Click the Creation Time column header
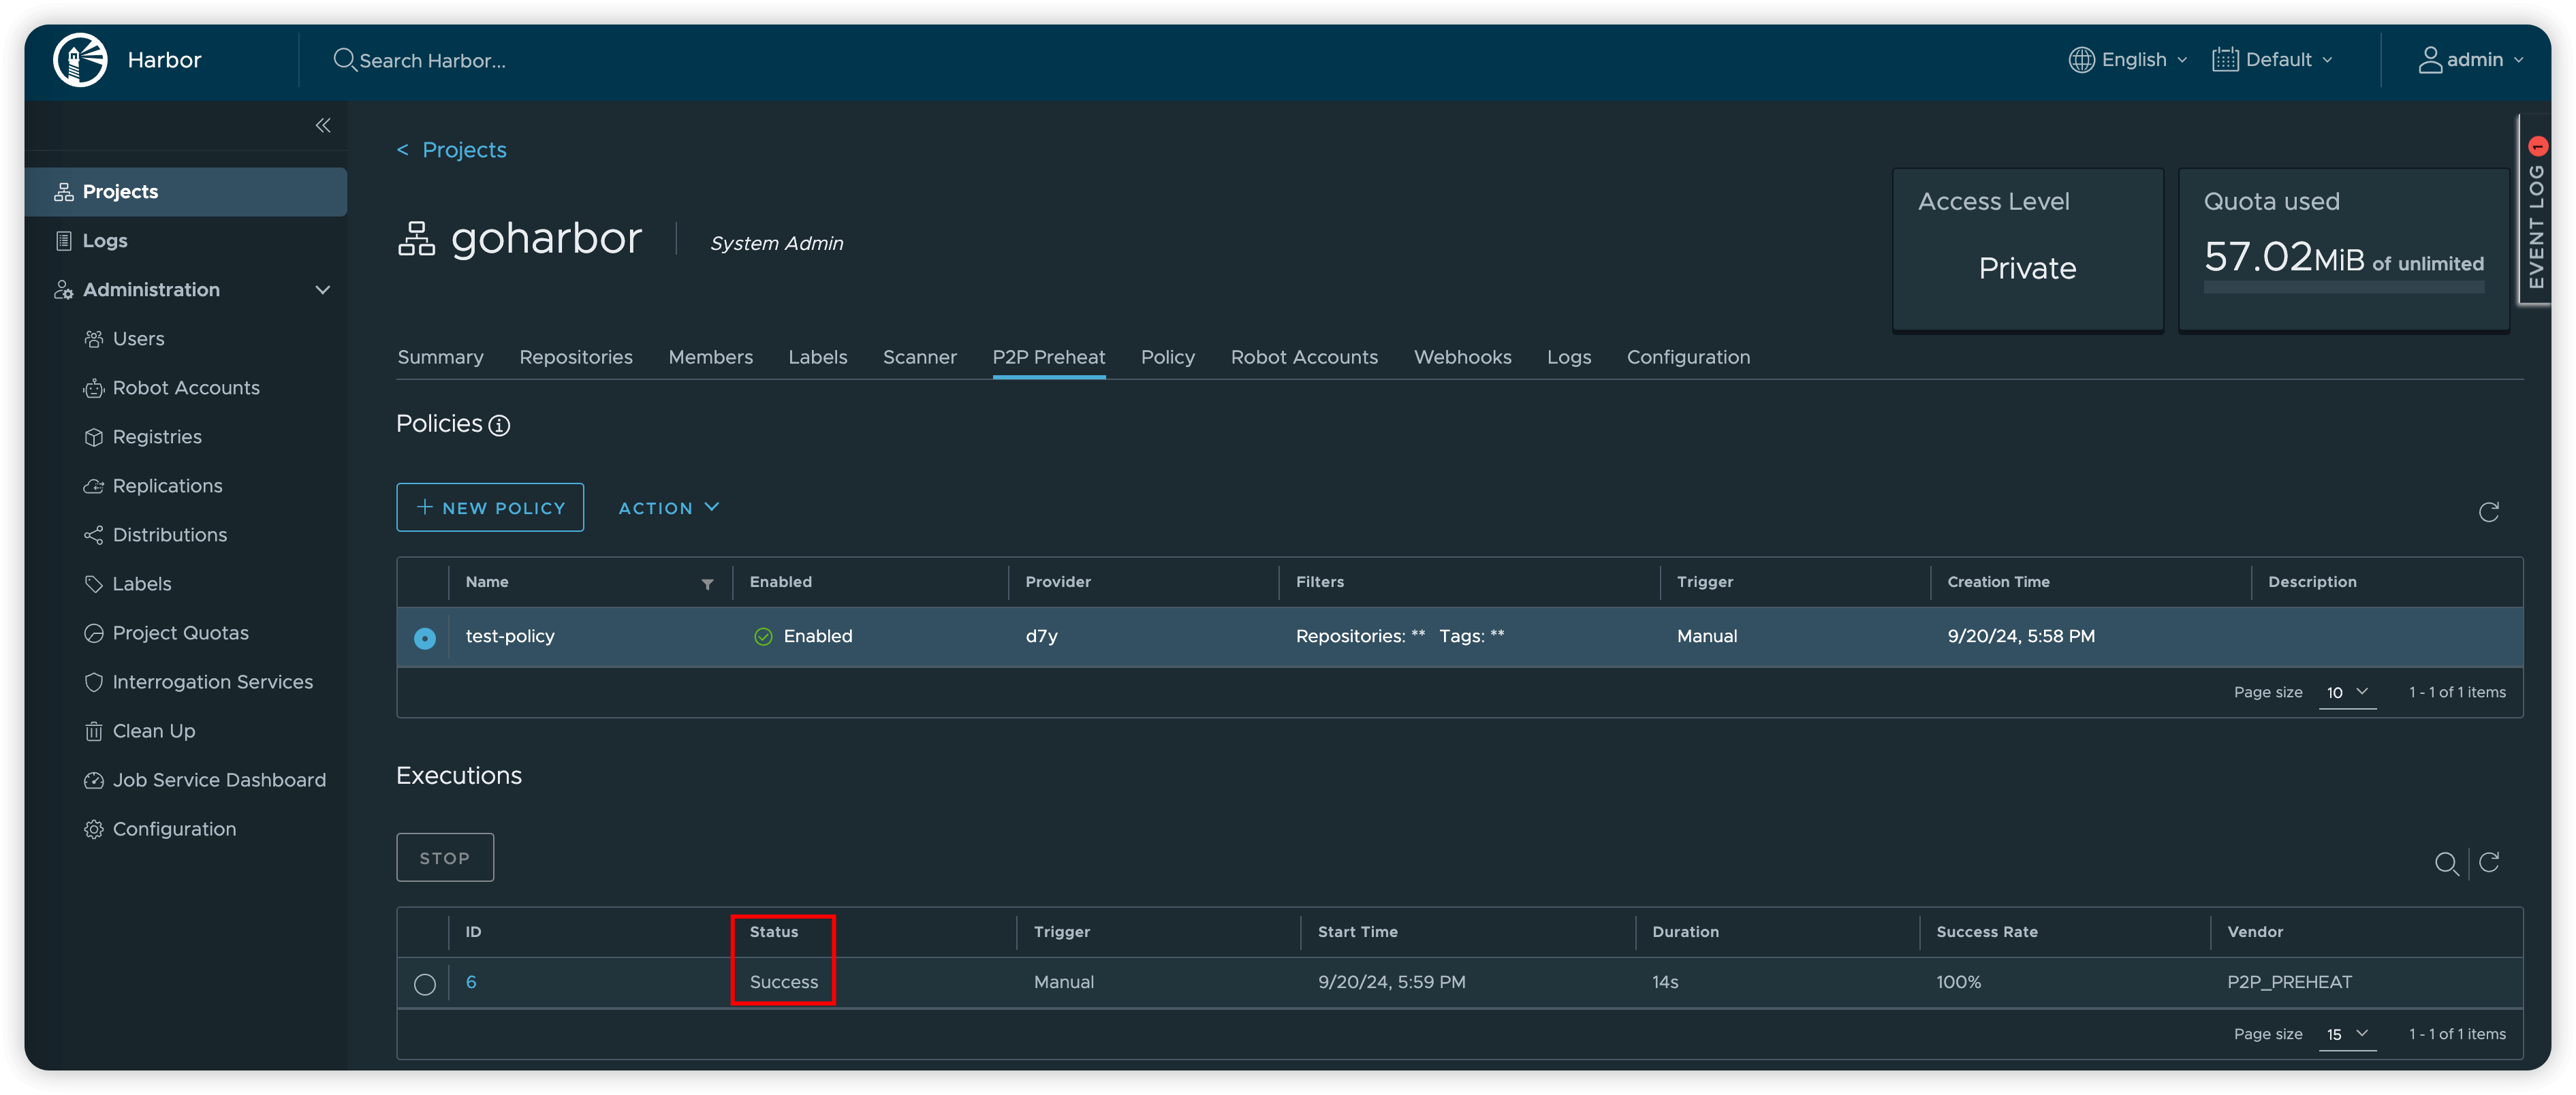Image resolution: width=2576 pixels, height=1095 pixels. [x=1998, y=581]
